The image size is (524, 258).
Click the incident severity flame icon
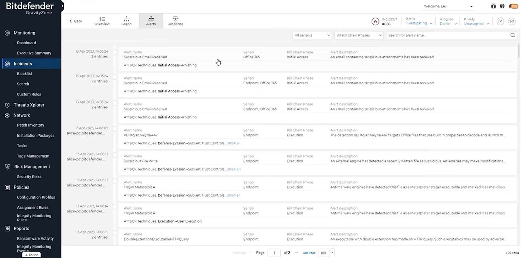375,21
